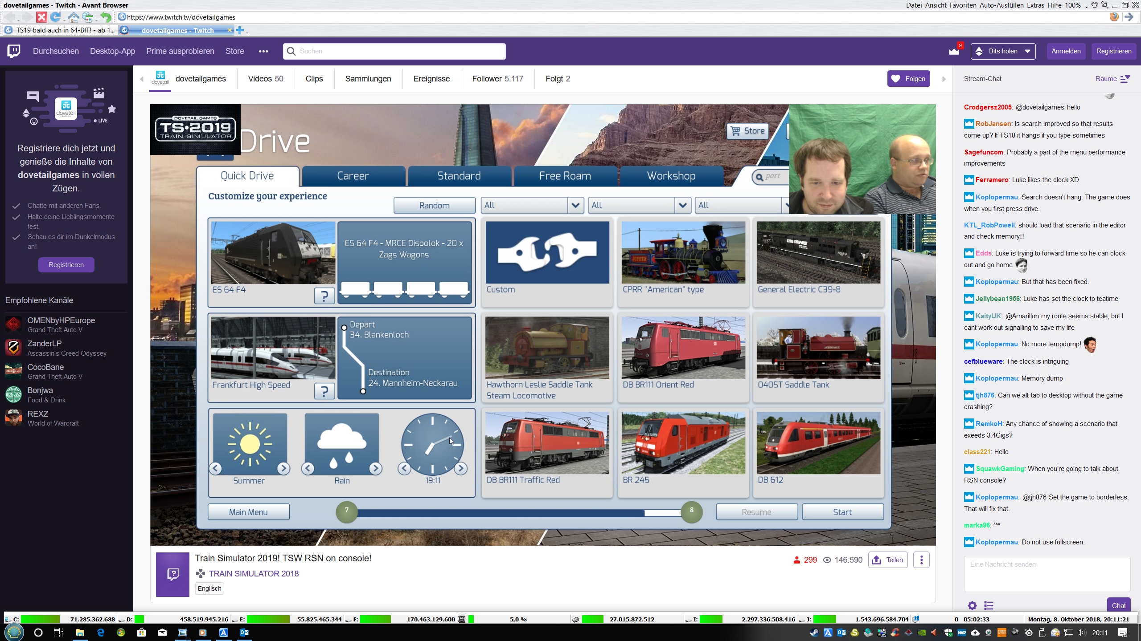Open the Windows notification center icon
Screen dimensions: 1141x641
point(1123,633)
